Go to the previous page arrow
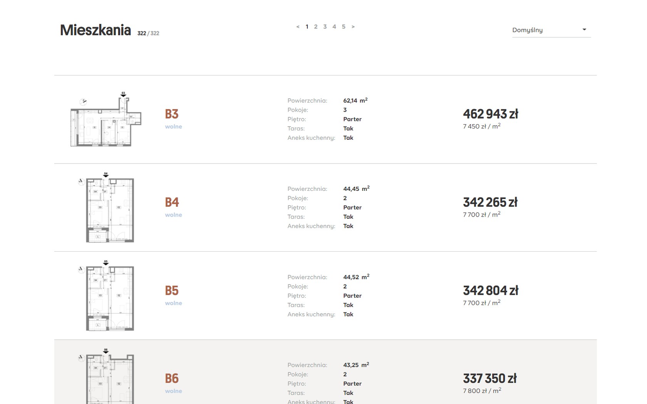 pyautogui.click(x=298, y=27)
